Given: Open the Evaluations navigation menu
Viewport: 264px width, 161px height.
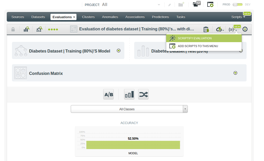Looking at the screenshot, I should pos(63,17).
